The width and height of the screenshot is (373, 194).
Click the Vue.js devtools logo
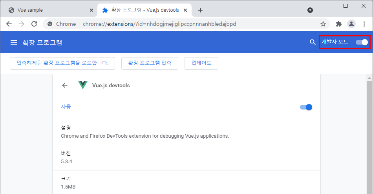click(83, 85)
